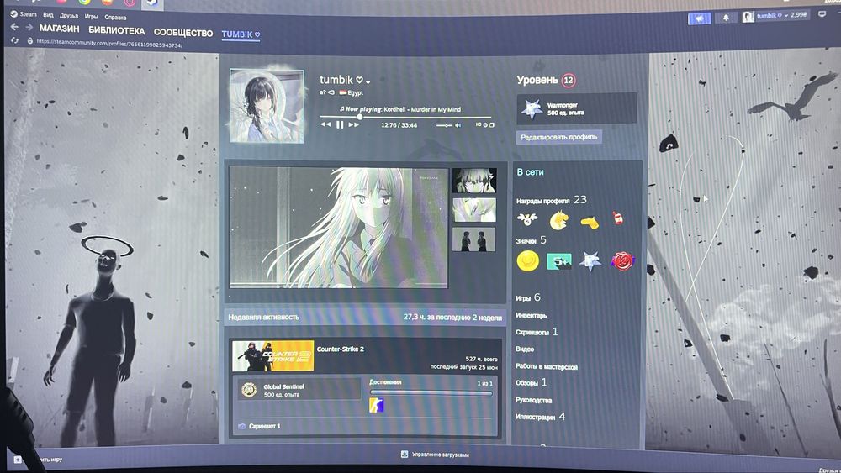Click the yellow pointing-hand profile award

click(590, 222)
